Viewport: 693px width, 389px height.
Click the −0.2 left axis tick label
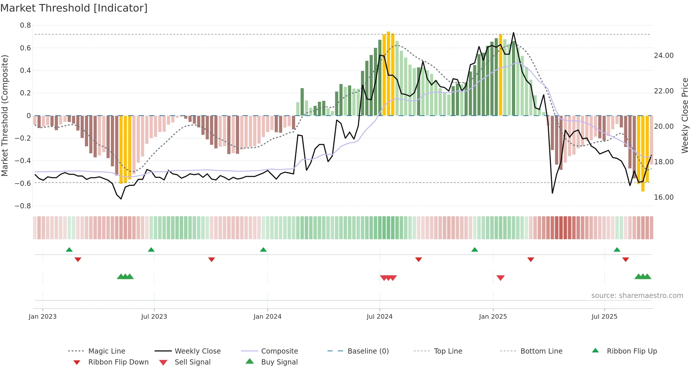[23, 138]
